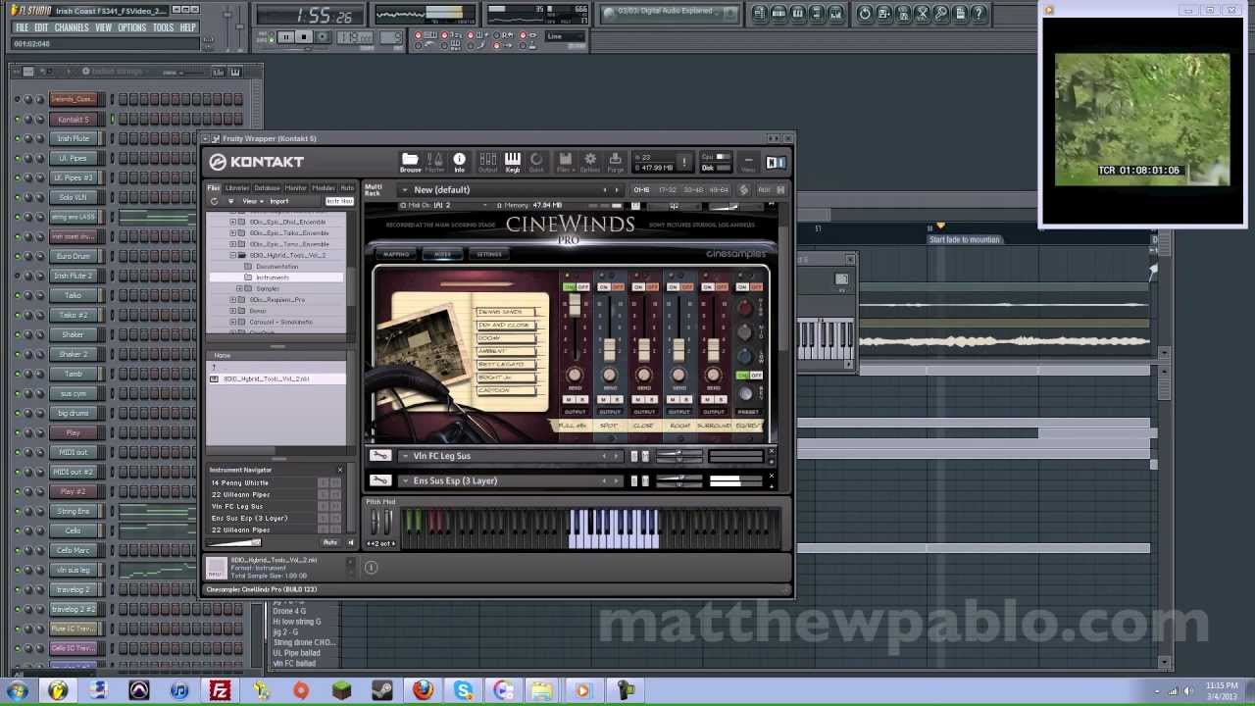Open the New (default) multi dropdown

point(404,189)
